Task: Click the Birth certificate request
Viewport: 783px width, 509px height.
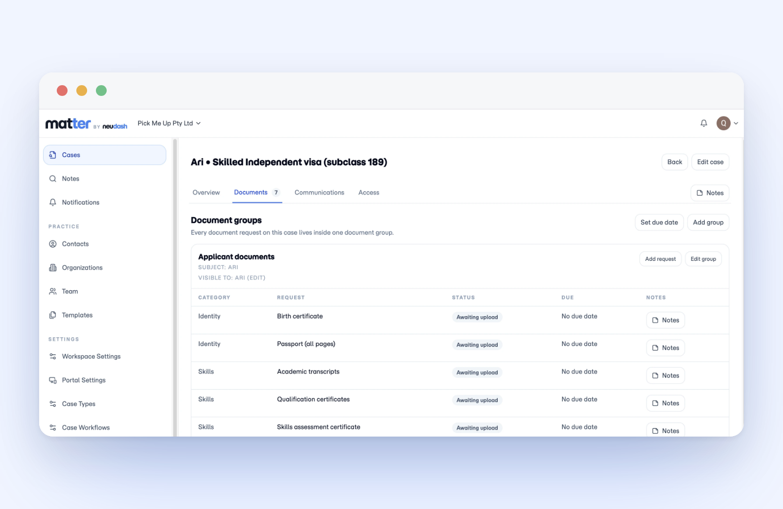Action: coord(300,316)
